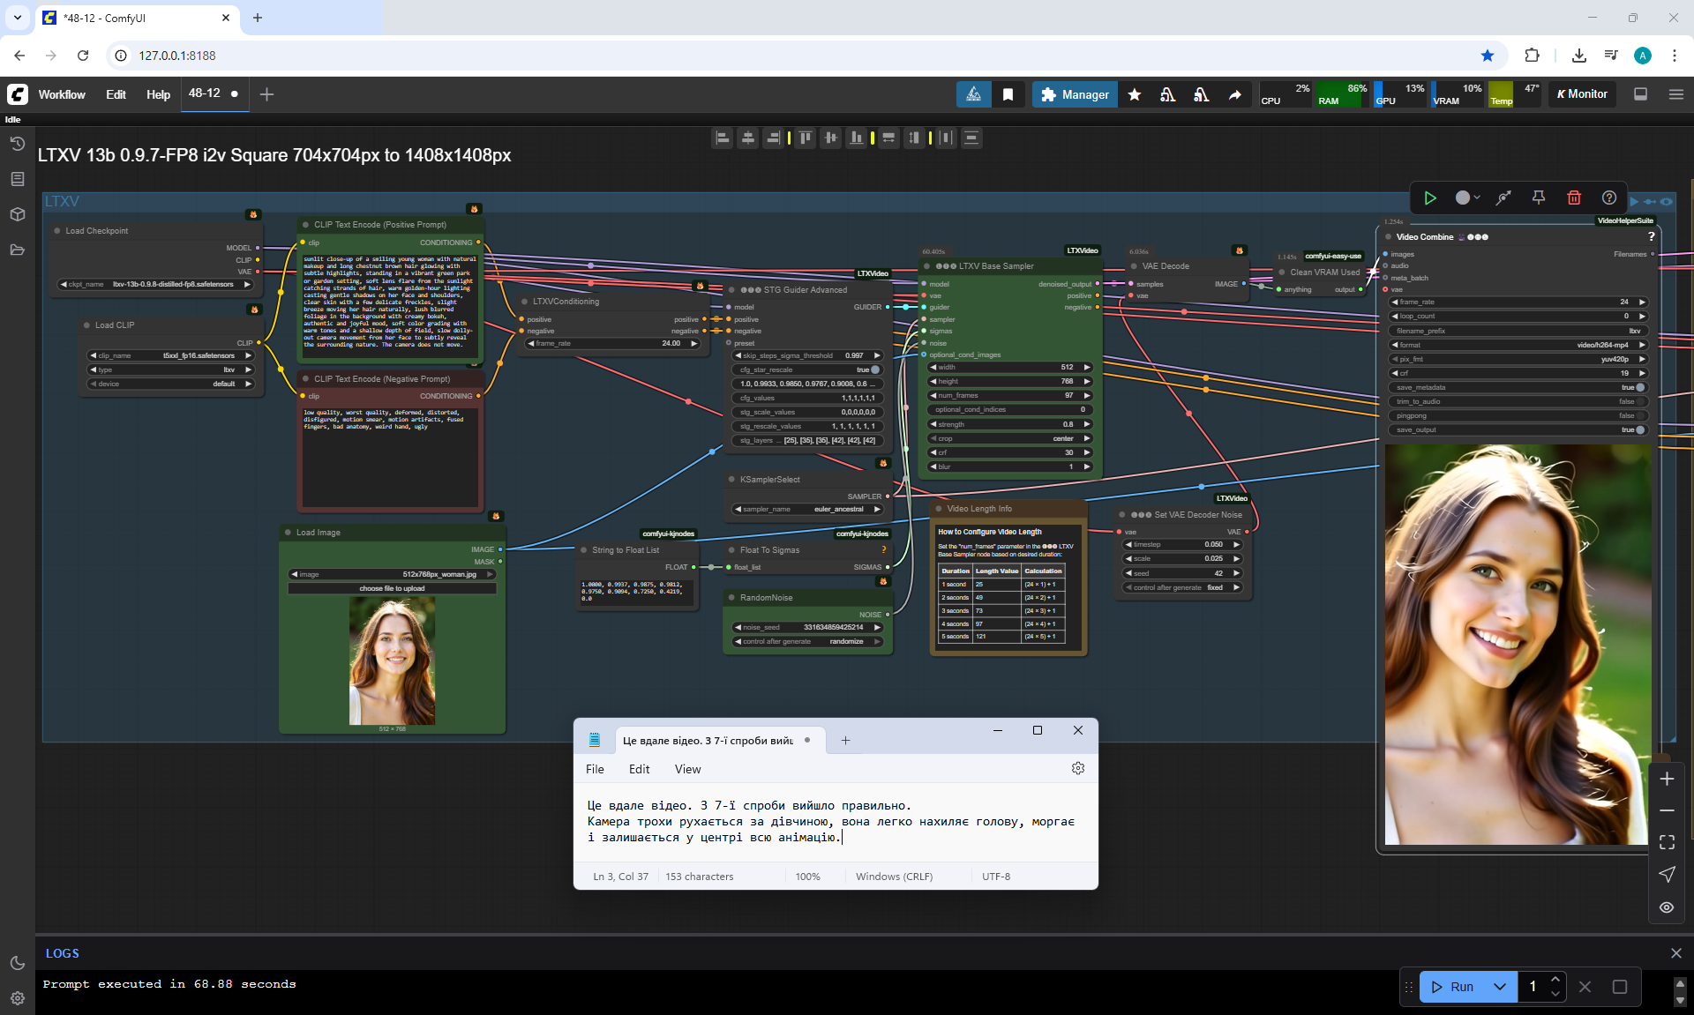Click 'choose file to upload' button
The height and width of the screenshot is (1015, 1694).
(x=392, y=588)
